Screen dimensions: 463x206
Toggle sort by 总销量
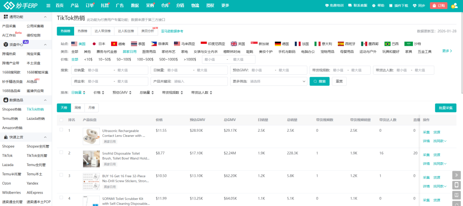(147, 93)
